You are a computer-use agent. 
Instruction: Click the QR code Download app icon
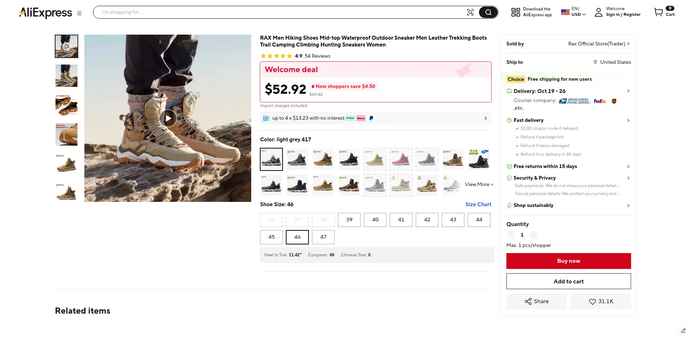pos(515,12)
